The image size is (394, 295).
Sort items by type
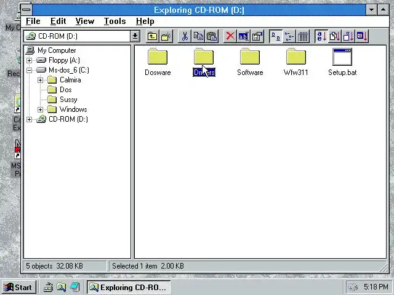point(335,36)
